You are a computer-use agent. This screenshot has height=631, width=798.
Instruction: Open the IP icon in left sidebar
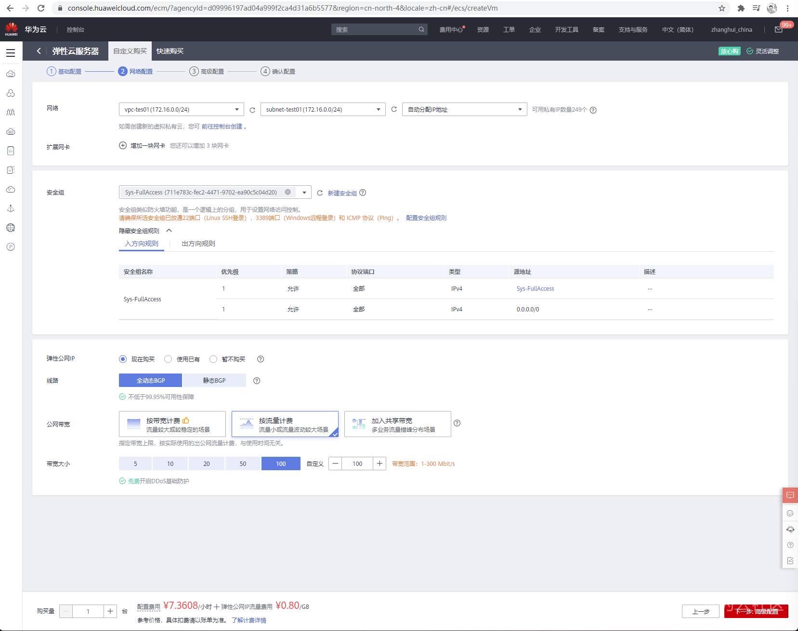(x=11, y=247)
